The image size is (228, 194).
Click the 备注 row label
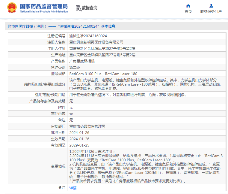62,120
